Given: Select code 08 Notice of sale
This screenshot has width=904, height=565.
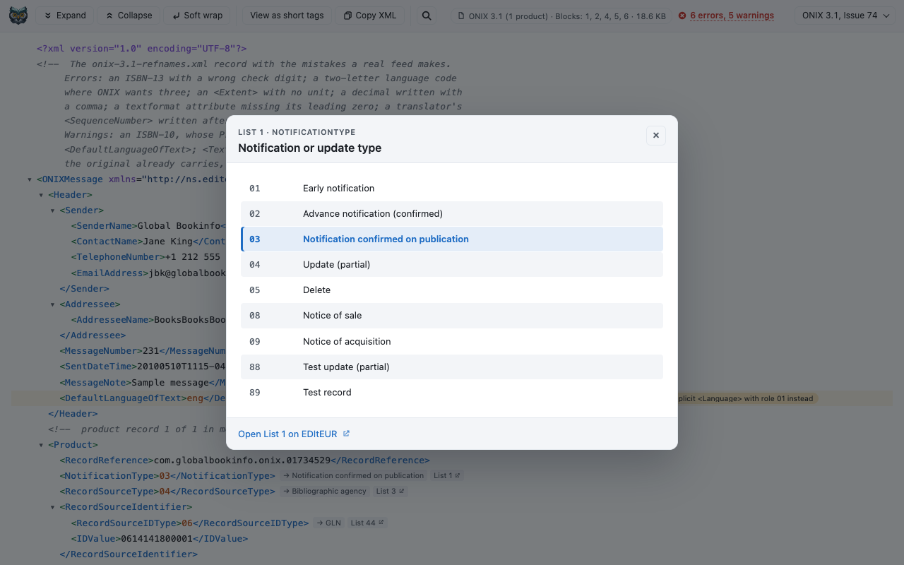Looking at the screenshot, I should 452,316.
